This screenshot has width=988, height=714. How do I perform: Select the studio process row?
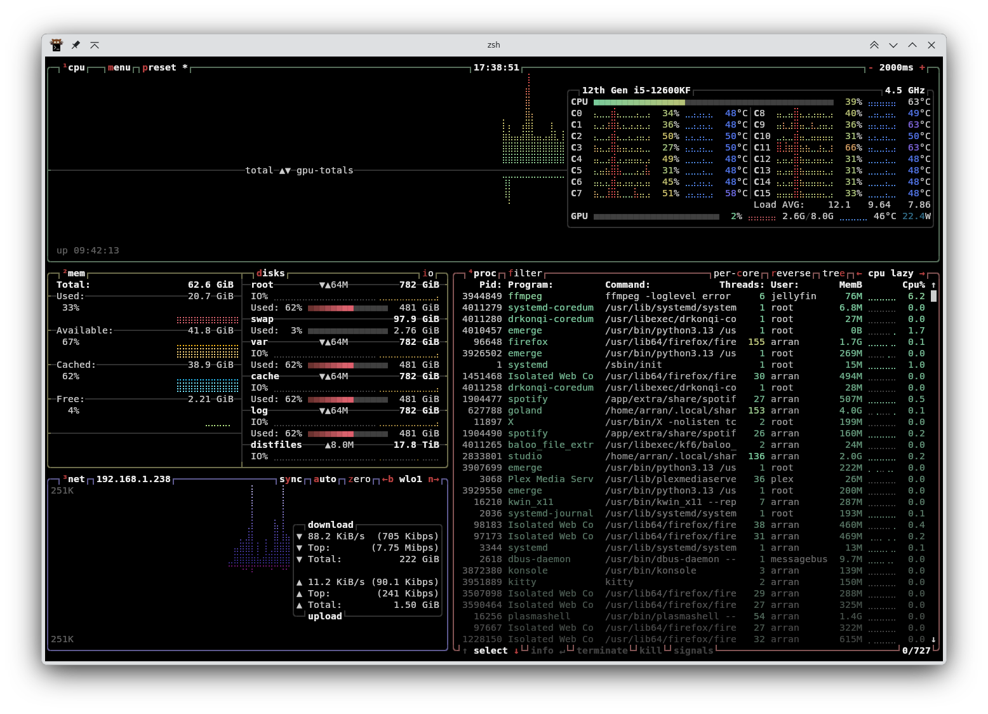(693, 457)
